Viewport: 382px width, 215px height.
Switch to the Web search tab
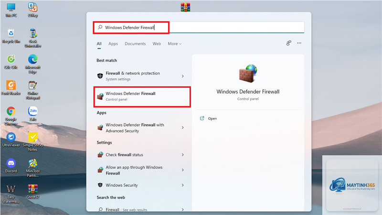coord(157,43)
